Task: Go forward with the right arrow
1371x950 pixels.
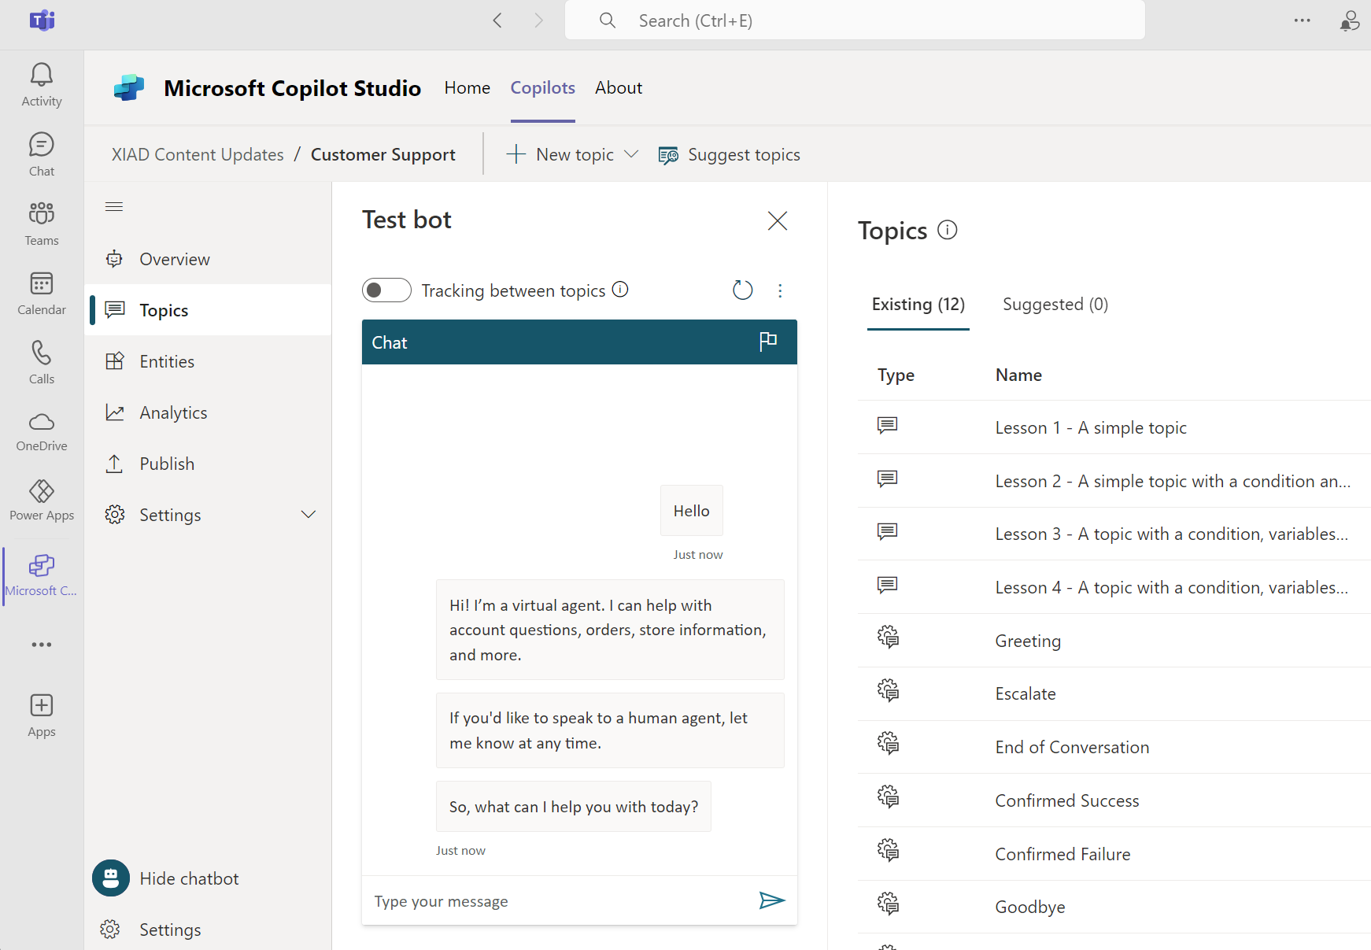Action: 538,20
